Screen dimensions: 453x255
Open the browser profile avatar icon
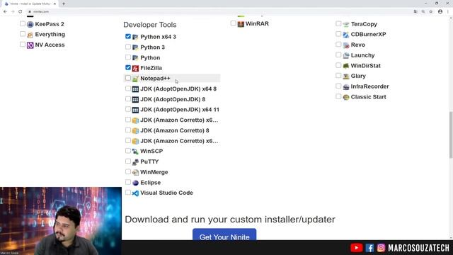[440, 11]
